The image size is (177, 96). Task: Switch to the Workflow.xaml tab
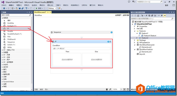pos(40,12)
